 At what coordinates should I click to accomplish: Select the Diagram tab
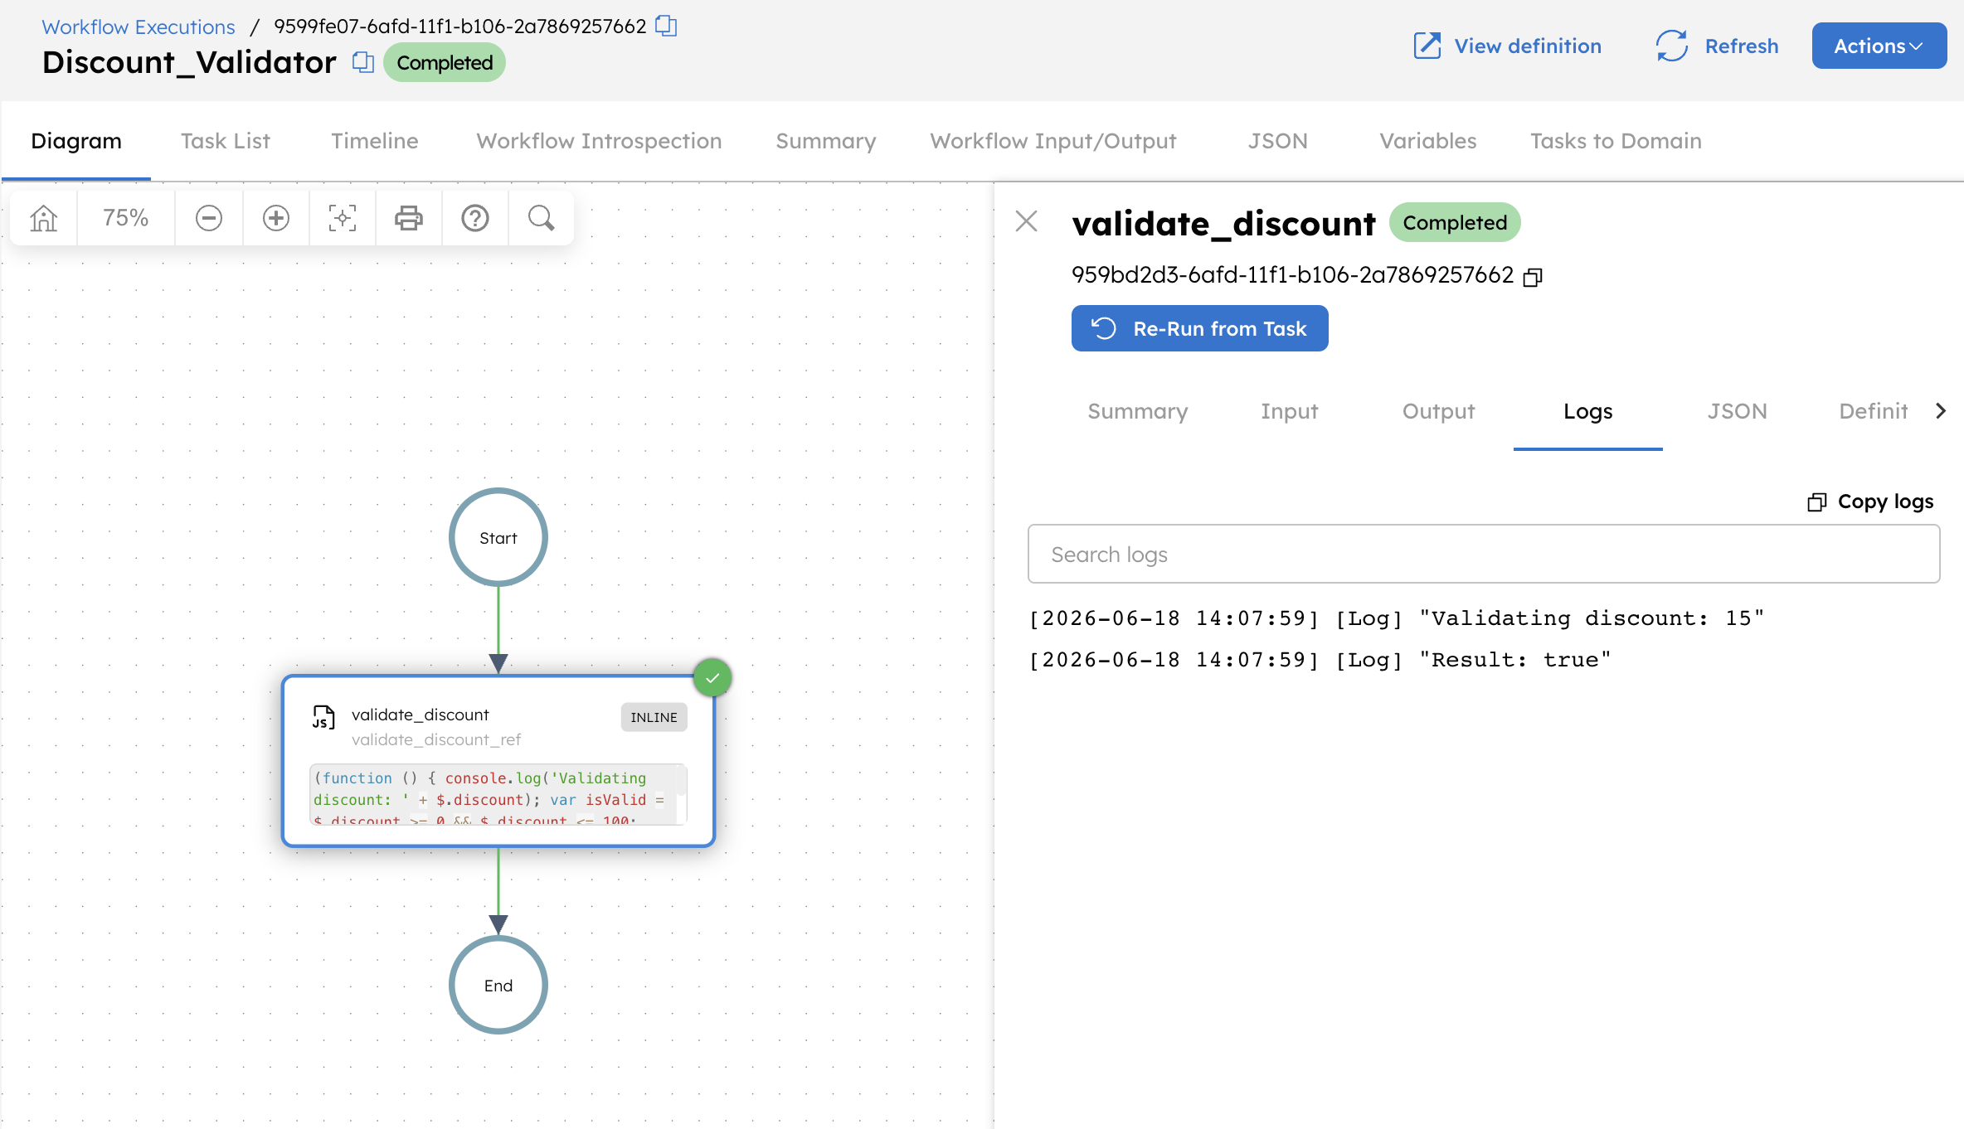(x=76, y=141)
